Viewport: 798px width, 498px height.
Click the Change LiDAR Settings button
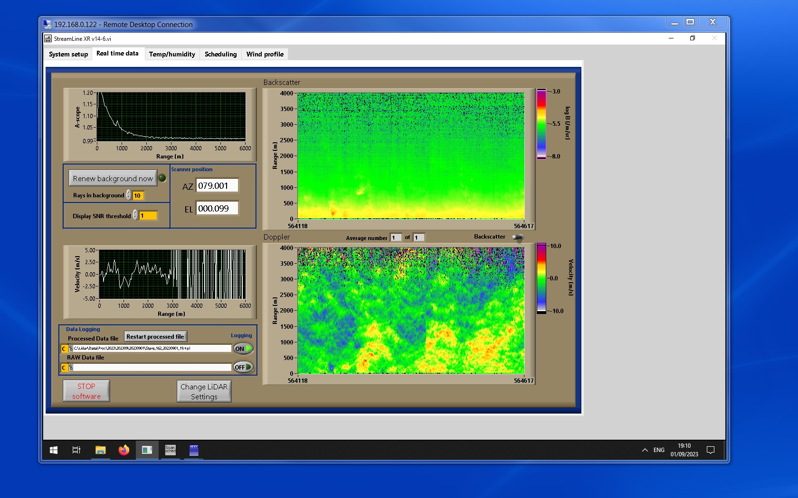tap(204, 392)
